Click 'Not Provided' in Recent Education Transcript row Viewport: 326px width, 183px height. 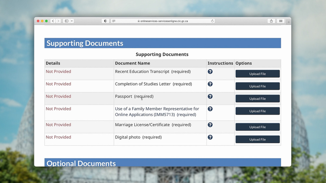[58, 72]
